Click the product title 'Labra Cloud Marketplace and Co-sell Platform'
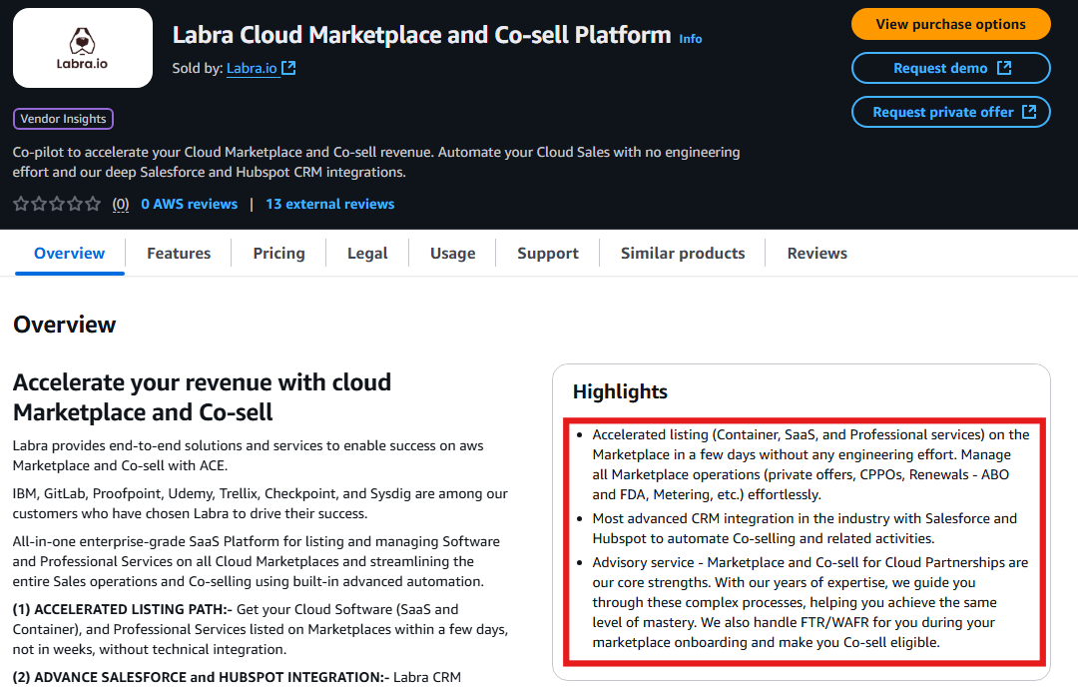The width and height of the screenshot is (1078, 687). (x=421, y=35)
